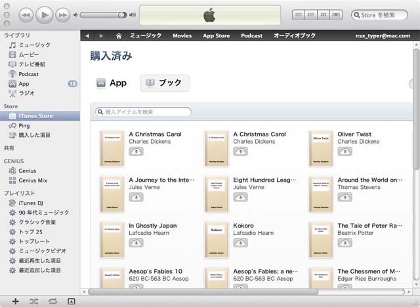Click the 購入アイテムを検索 search field

[143, 112]
